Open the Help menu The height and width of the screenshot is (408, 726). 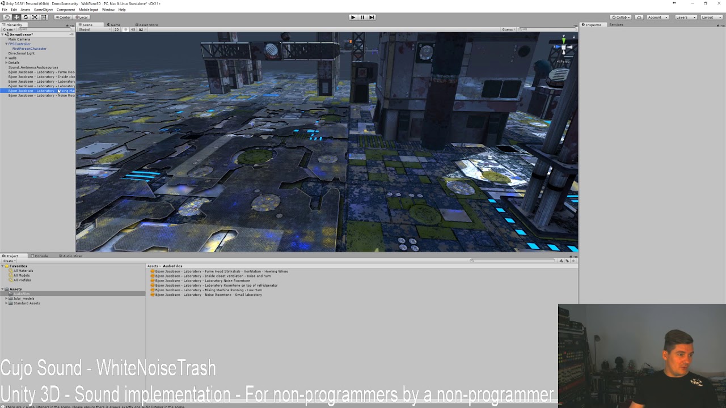122,10
